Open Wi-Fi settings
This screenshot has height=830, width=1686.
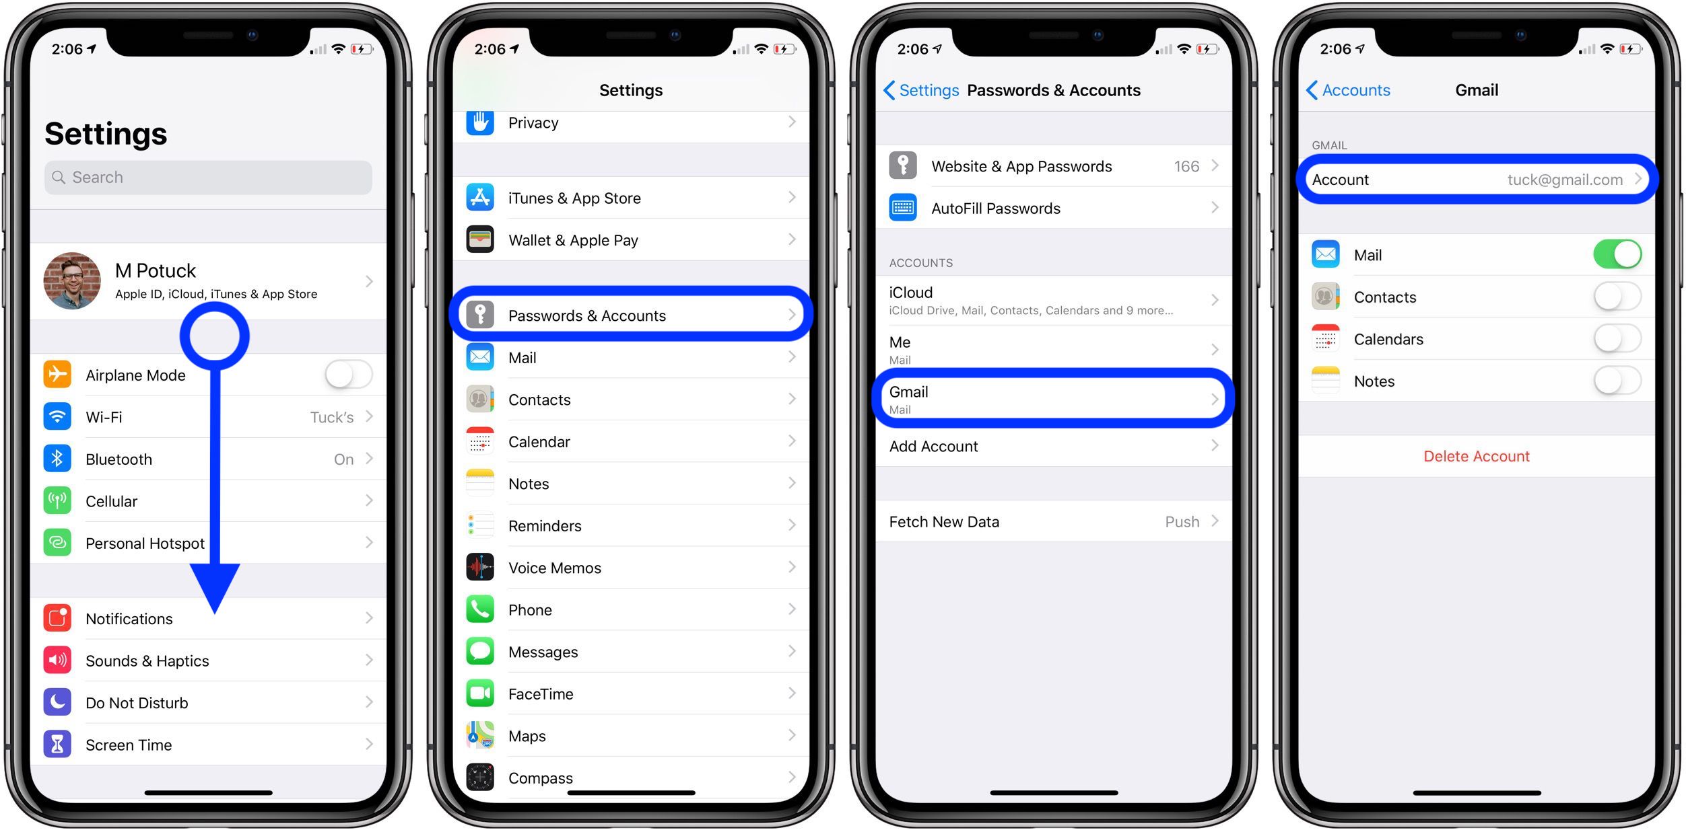212,420
